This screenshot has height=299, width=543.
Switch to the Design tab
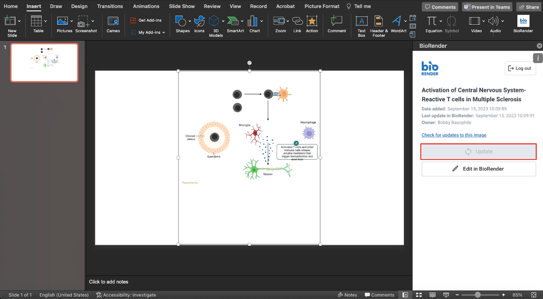tap(79, 6)
